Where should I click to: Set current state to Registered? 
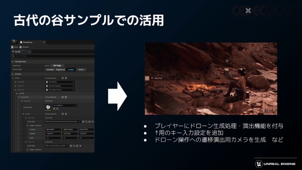pyautogui.click(x=60, y=69)
